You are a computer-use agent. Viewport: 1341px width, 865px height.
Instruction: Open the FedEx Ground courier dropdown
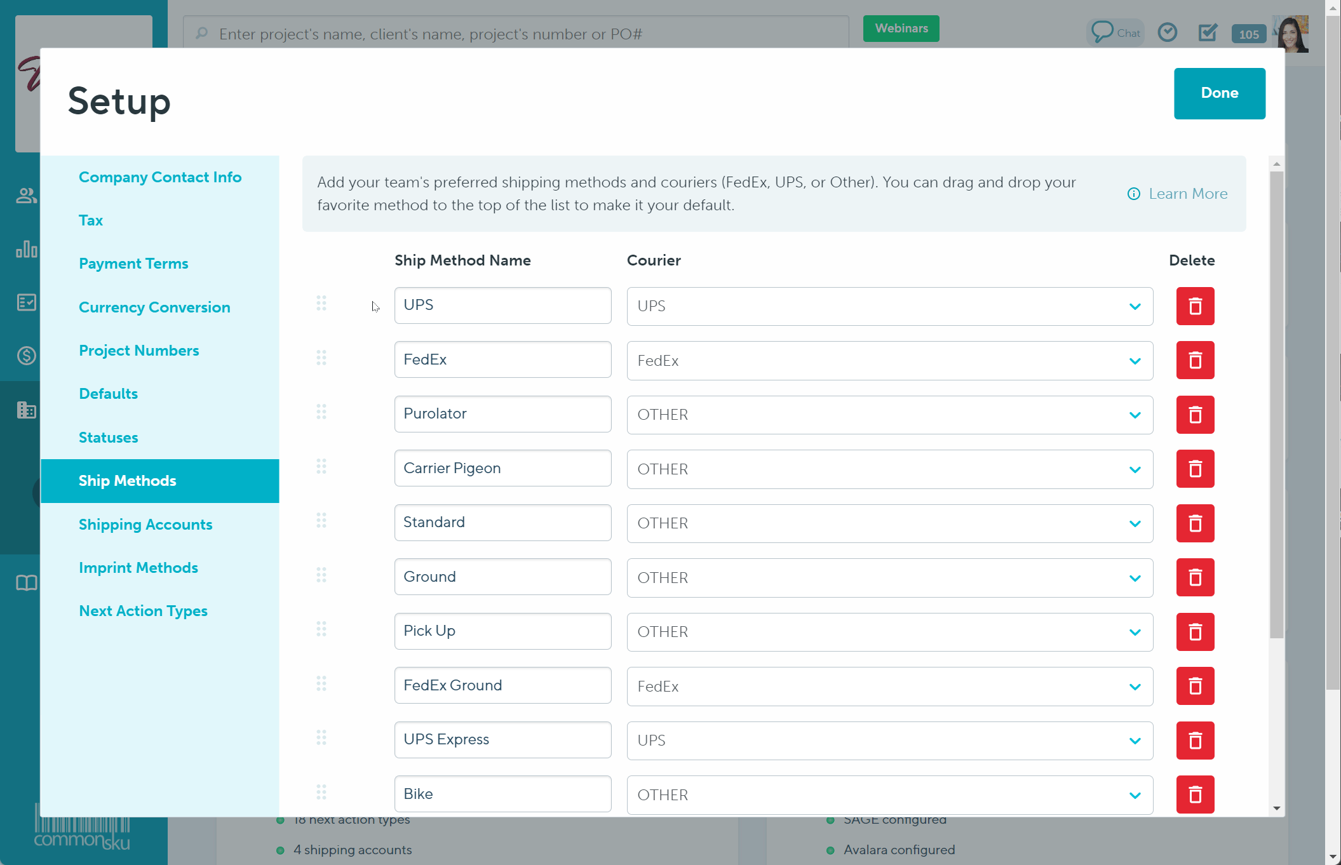(x=1135, y=686)
